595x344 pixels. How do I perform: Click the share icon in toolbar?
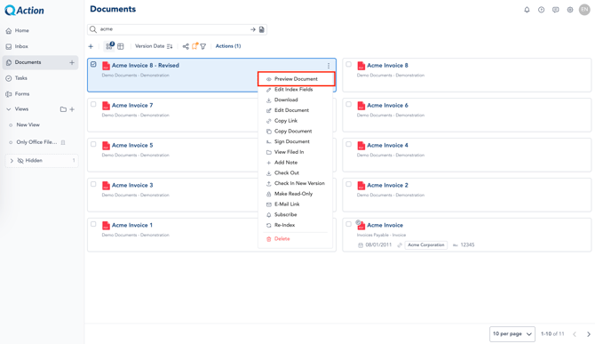click(x=186, y=46)
